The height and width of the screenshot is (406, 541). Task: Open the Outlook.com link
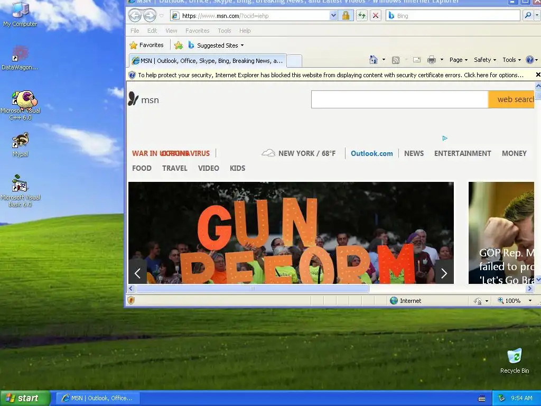point(371,153)
